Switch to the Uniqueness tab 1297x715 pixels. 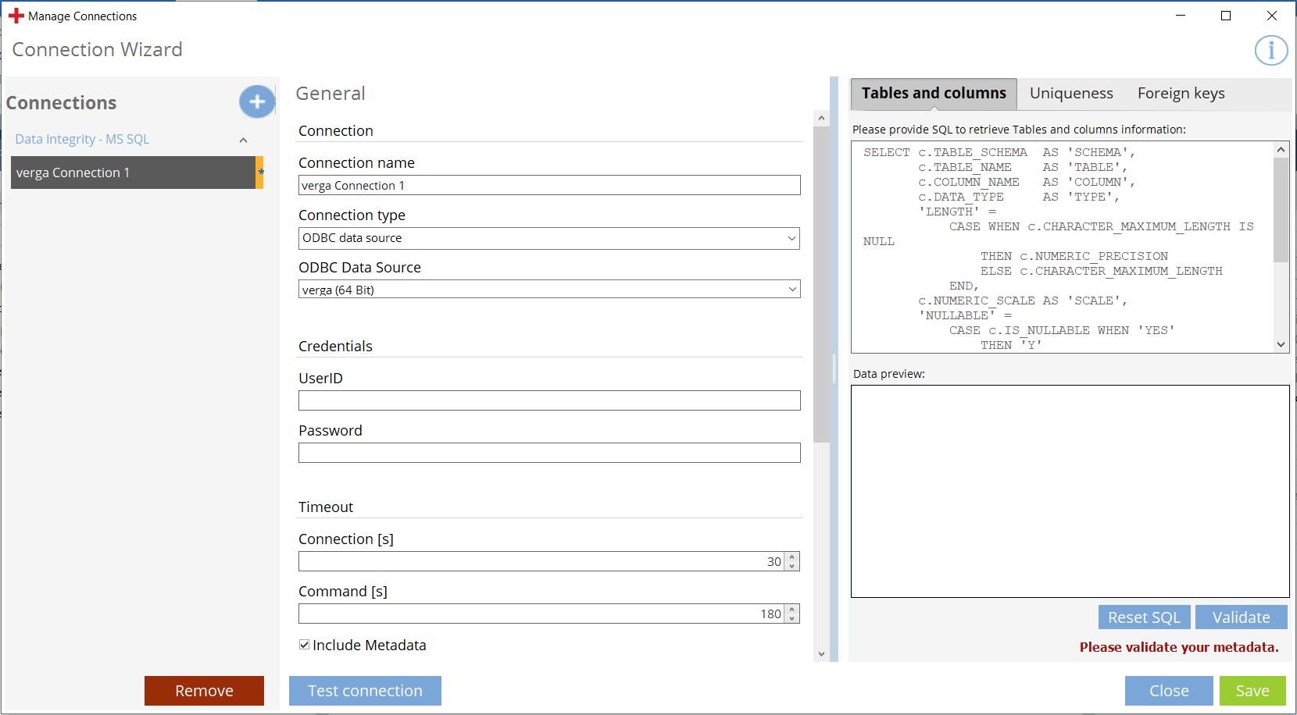pyautogui.click(x=1070, y=94)
